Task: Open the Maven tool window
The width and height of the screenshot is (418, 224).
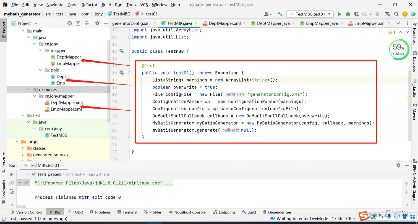Action: click(415, 111)
